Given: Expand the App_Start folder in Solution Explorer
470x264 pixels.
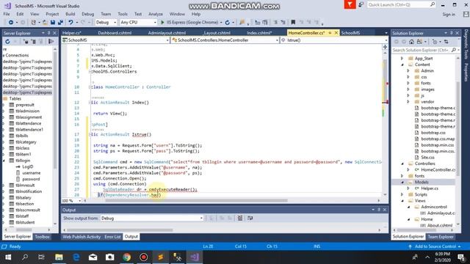Looking at the screenshot, I should coord(402,59).
